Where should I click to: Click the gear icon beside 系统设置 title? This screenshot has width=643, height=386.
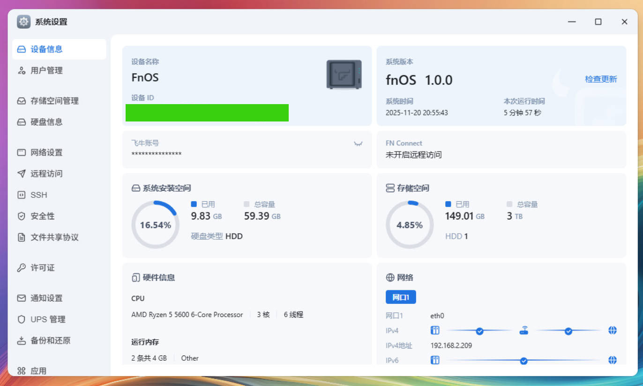pyautogui.click(x=23, y=22)
